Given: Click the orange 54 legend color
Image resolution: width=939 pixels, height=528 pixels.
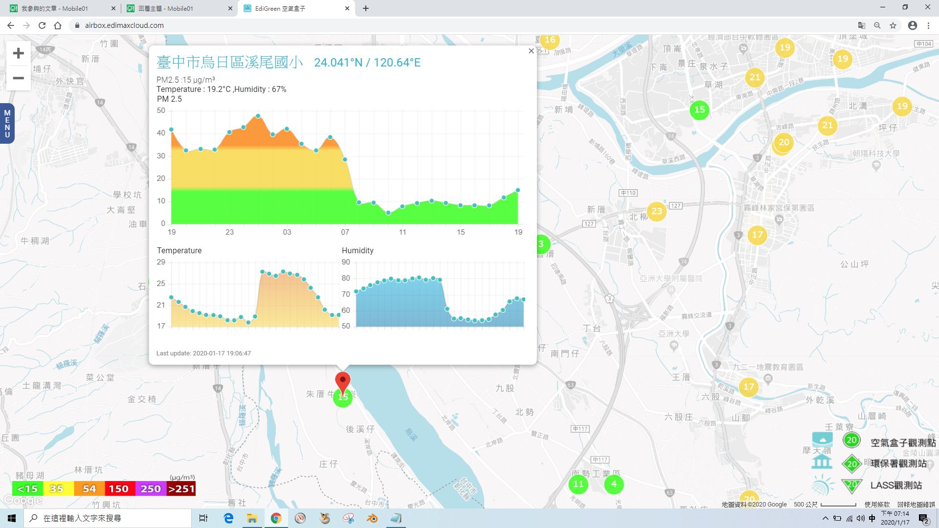Looking at the screenshot, I should click(x=89, y=488).
